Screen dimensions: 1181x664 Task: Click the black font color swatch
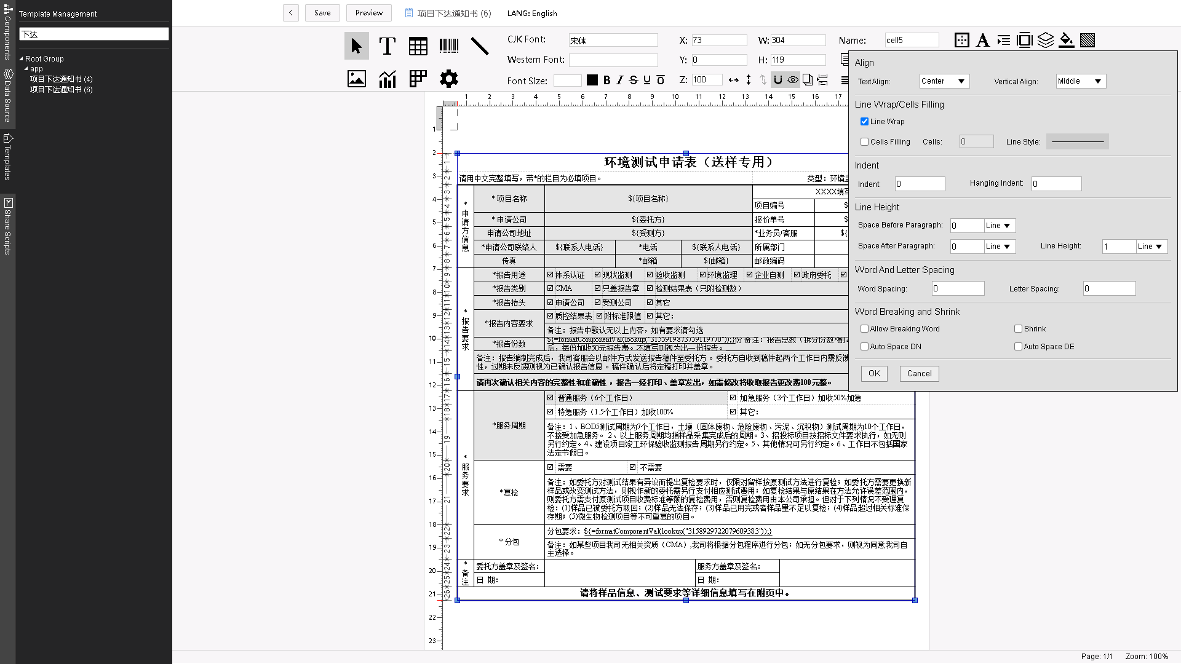click(x=592, y=80)
